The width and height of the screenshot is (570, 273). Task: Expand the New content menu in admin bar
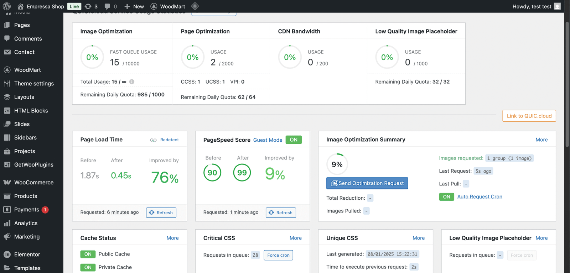[134, 6]
